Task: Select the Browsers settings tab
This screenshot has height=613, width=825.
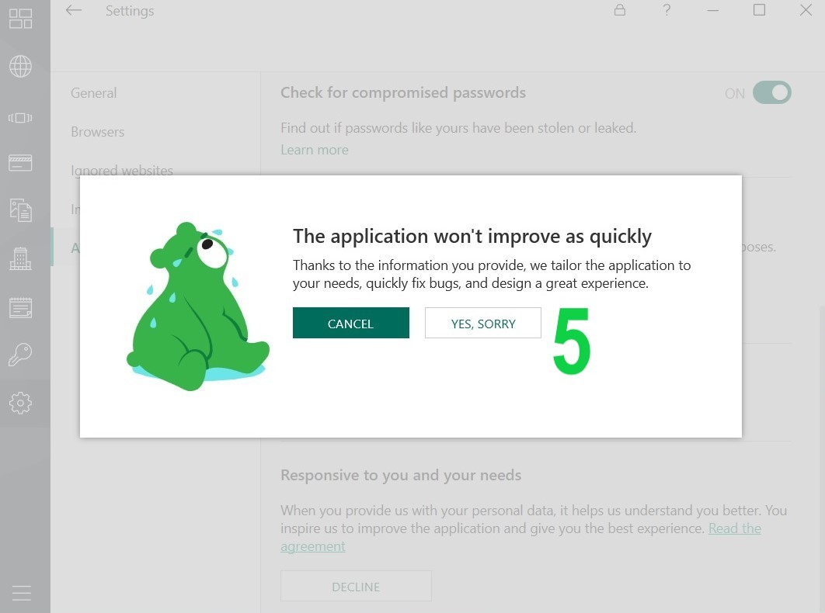Action: click(x=97, y=132)
